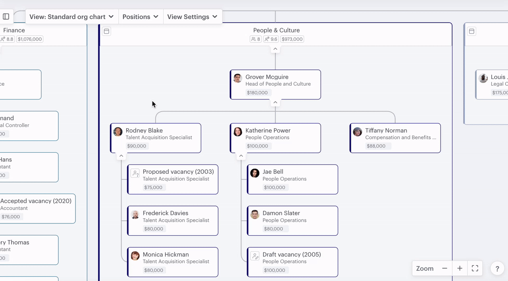Collapse the People & Culture department group
The height and width of the screenshot is (281, 508).
[x=275, y=49]
